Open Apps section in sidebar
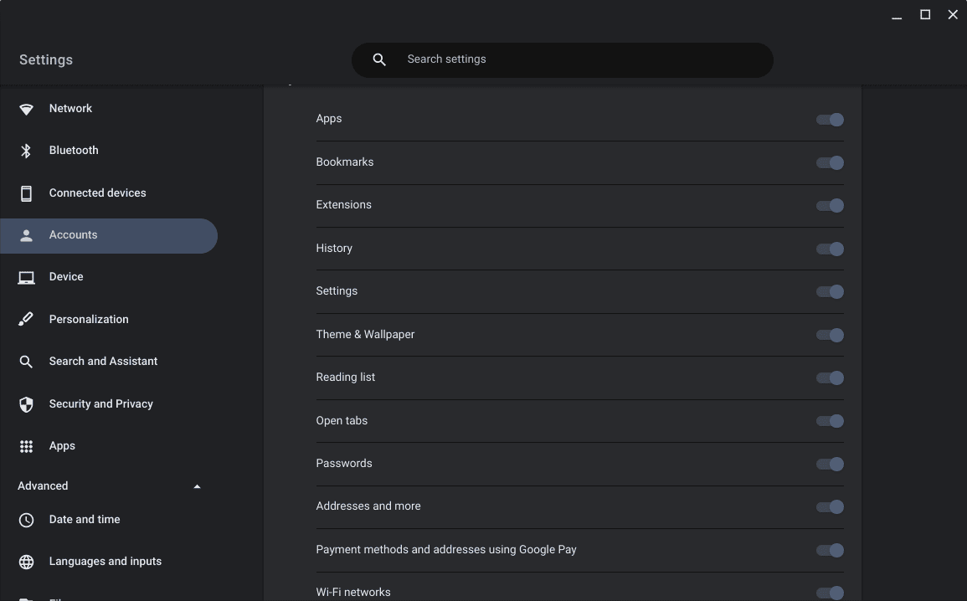The image size is (967, 601). pyautogui.click(x=109, y=446)
